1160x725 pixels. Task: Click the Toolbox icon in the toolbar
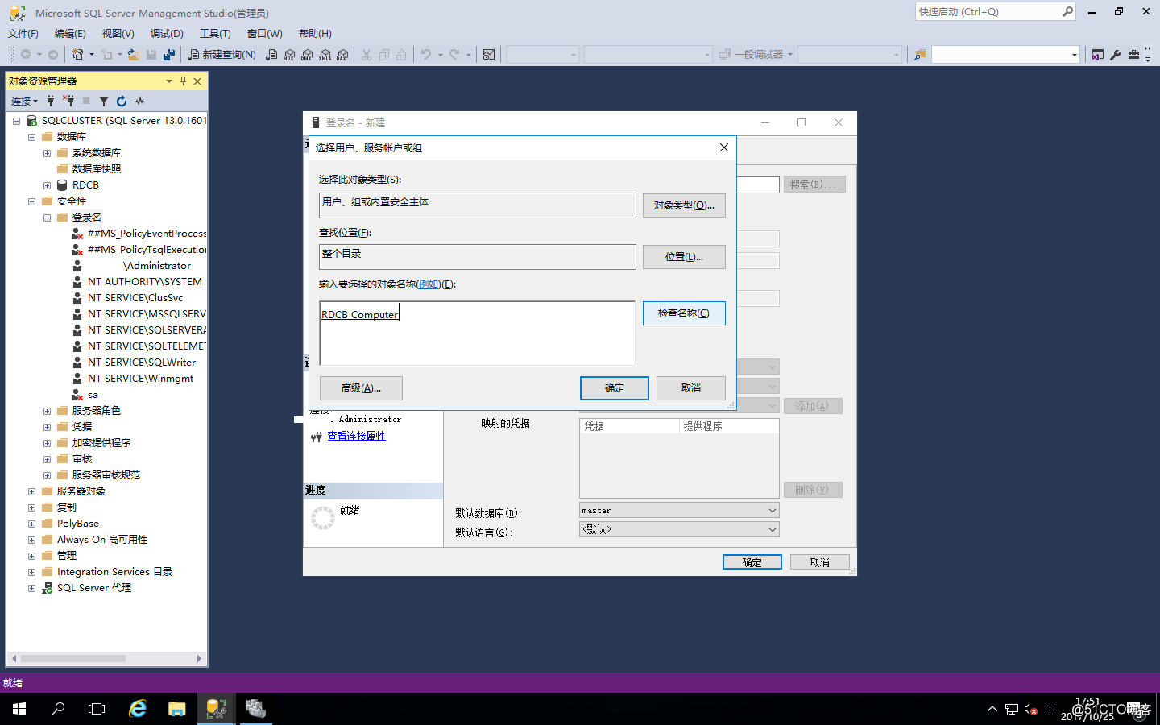click(x=1133, y=55)
